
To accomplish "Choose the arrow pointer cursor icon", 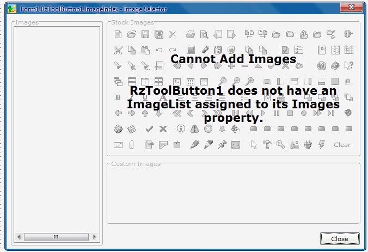I will 254,145.
